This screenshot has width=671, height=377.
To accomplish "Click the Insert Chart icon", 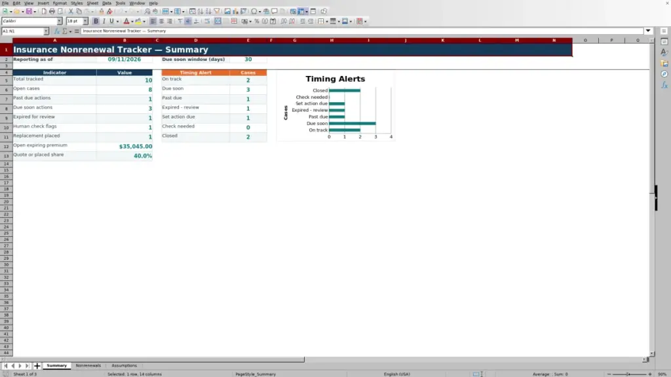I will pyautogui.click(x=235, y=11).
